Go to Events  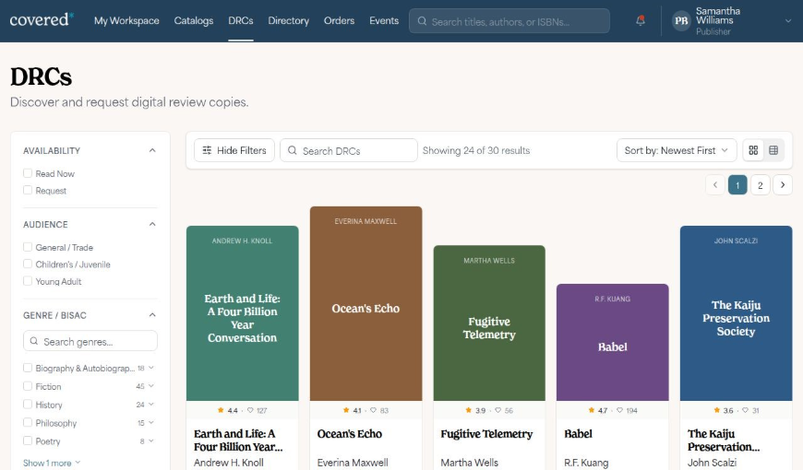tap(384, 20)
